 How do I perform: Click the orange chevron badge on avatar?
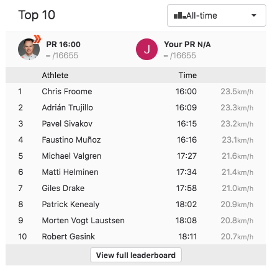(x=37, y=39)
